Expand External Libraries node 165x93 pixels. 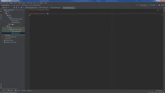3,40
